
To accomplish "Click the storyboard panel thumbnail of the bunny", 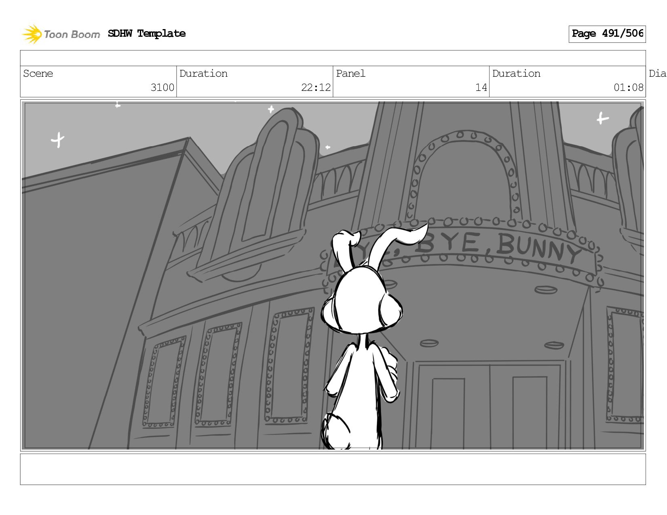I will point(333,275).
